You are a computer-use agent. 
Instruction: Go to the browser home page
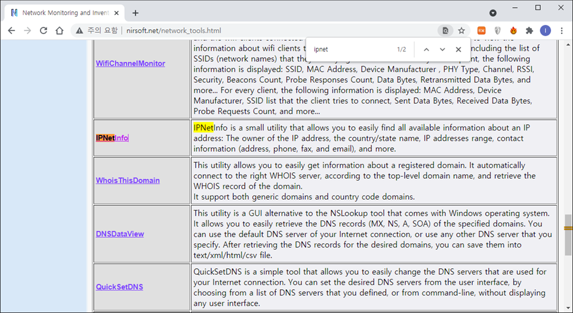[x=60, y=30]
